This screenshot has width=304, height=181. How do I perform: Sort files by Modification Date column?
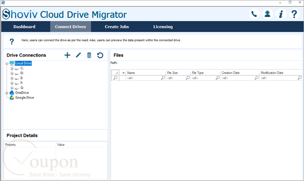click(281, 72)
